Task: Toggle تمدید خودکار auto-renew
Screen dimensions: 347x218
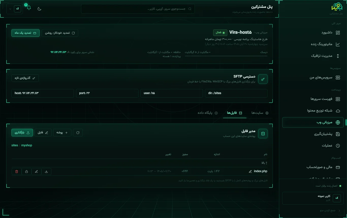Action: pyautogui.click(x=60, y=33)
